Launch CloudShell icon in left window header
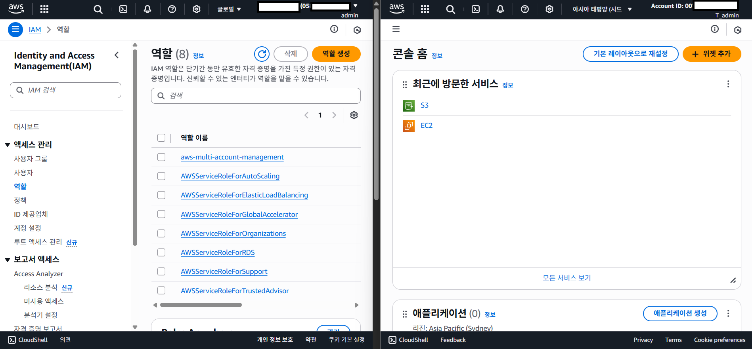 [x=123, y=9]
